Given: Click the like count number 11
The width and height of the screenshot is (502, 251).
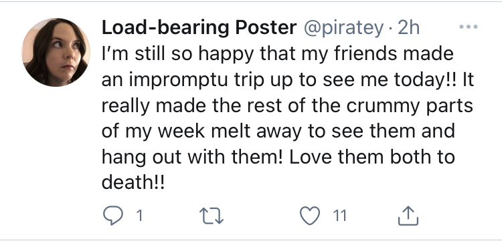Looking at the screenshot, I should 339,216.
